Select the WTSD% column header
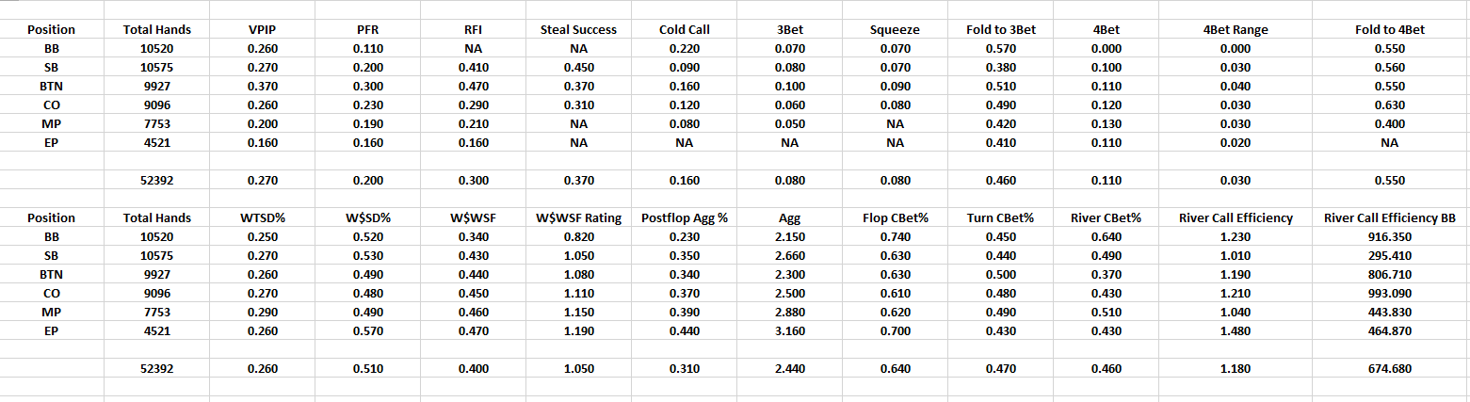 (x=262, y=217)
